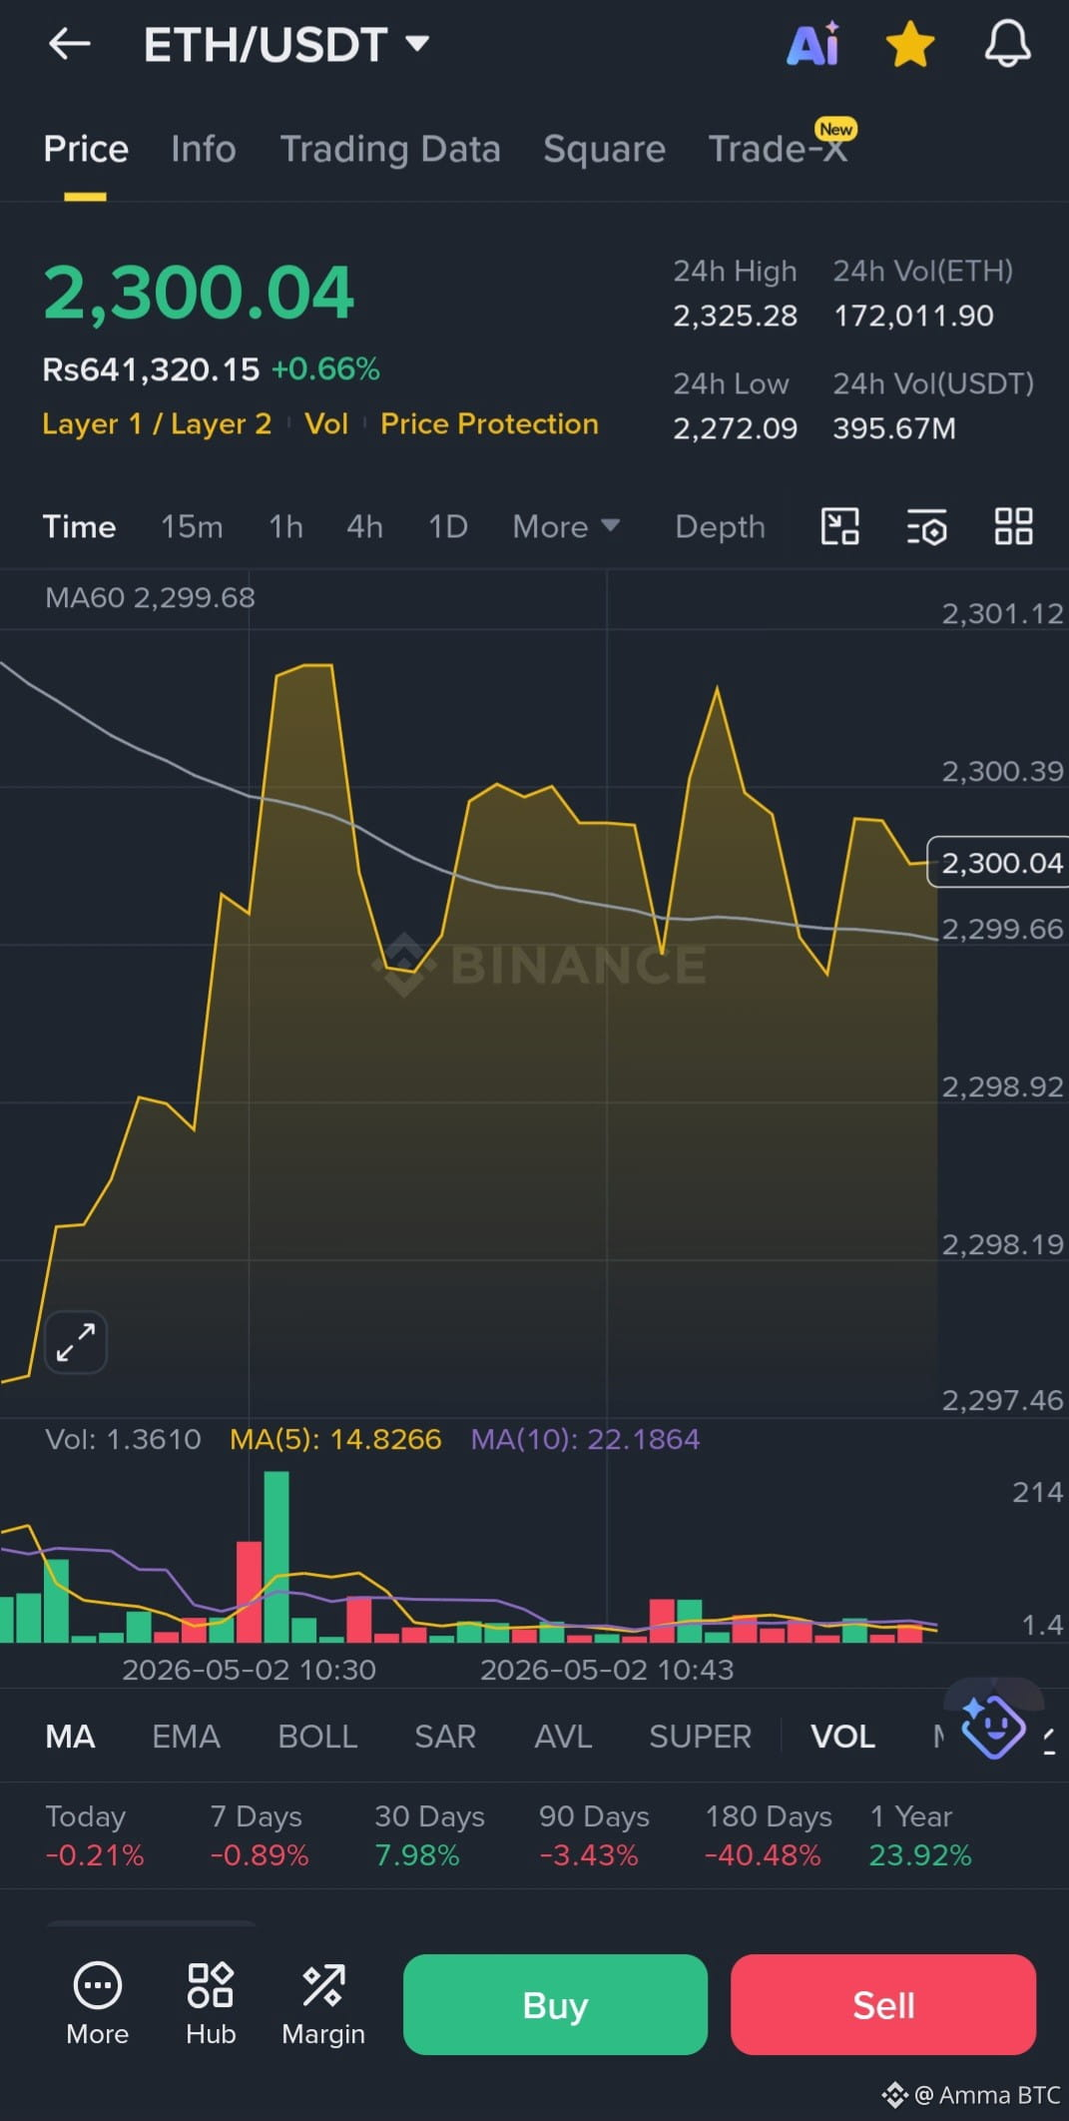Click the MA(5): 14.8266 volume legend
Screen dimensions: 1069x2121
point(335,1439)
